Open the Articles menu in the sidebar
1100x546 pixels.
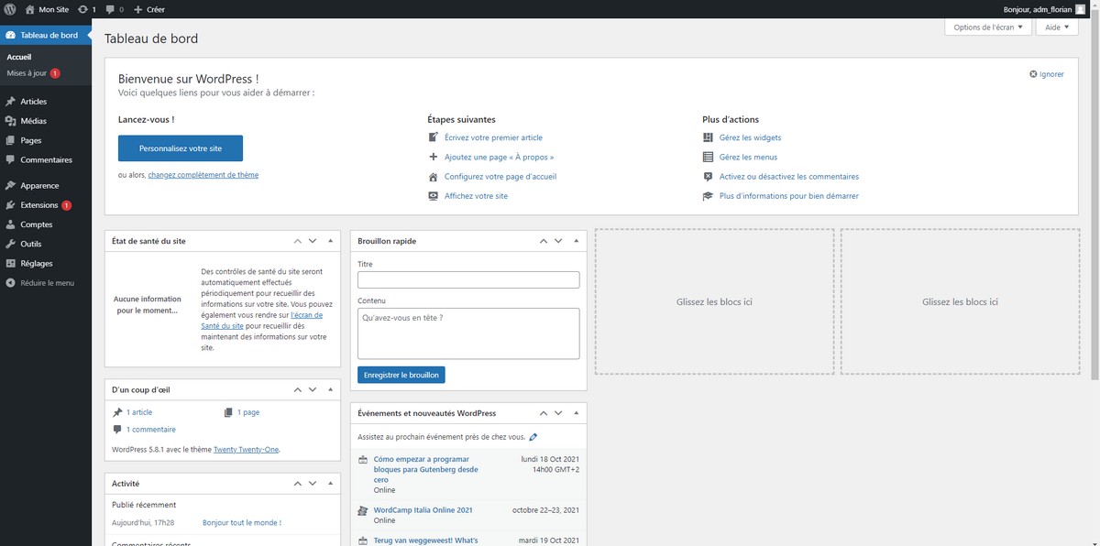32,101
